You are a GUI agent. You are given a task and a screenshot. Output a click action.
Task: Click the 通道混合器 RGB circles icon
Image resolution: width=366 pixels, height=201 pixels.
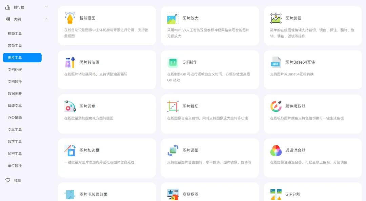(276, 150)
